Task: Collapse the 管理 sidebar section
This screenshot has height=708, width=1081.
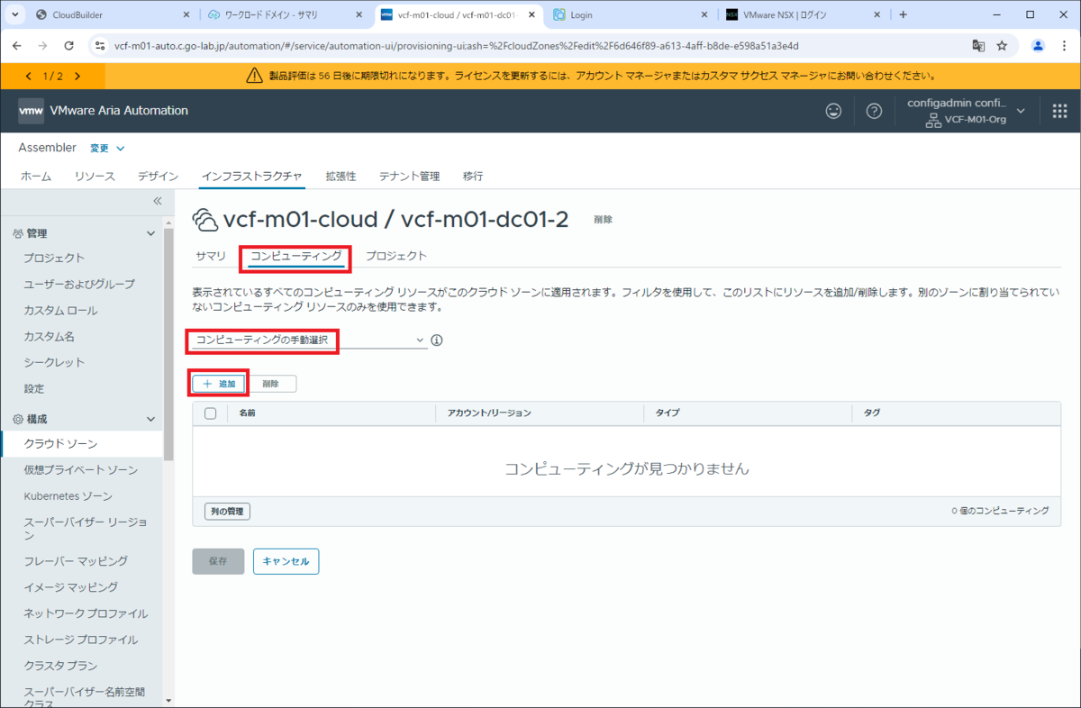Action: pos(150,233)
